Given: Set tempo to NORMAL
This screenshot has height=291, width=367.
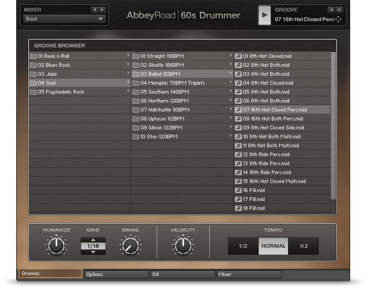Looking at the screenshot, I should tap(273, 246).
